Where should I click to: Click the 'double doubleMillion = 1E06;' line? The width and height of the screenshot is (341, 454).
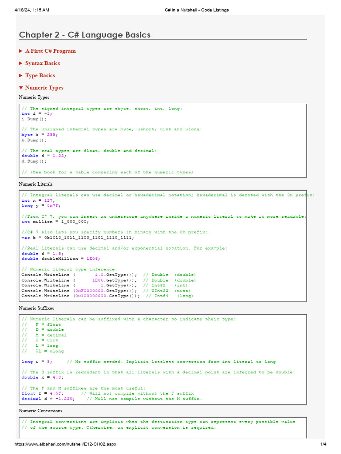point(61,259)
